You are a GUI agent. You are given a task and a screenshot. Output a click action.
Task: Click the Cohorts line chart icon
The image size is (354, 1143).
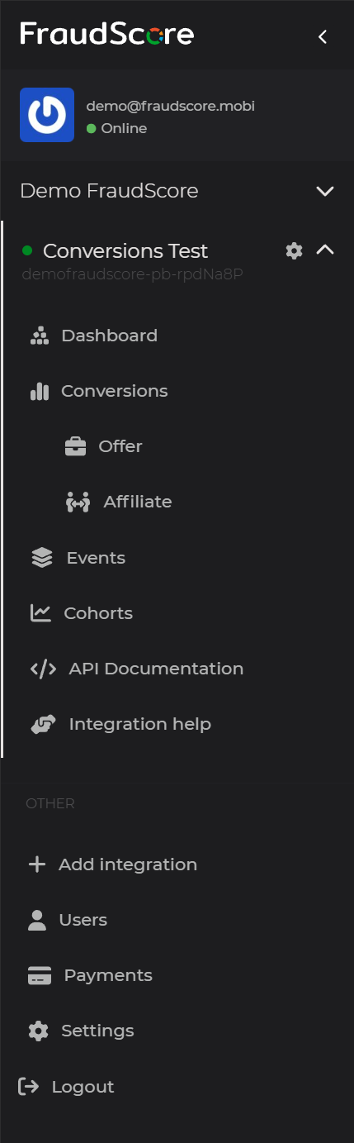tap(40, 613)
